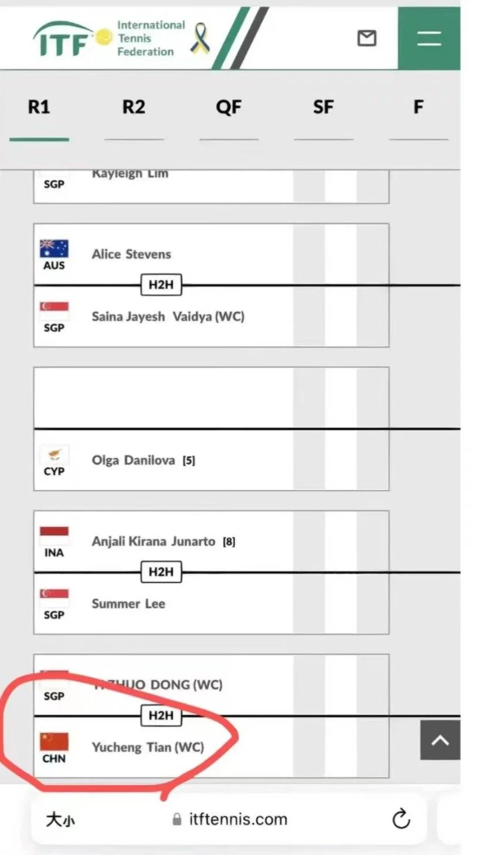Click the Indonesia flag icon
Screen dimensions: 482x855
coord(54,536)
